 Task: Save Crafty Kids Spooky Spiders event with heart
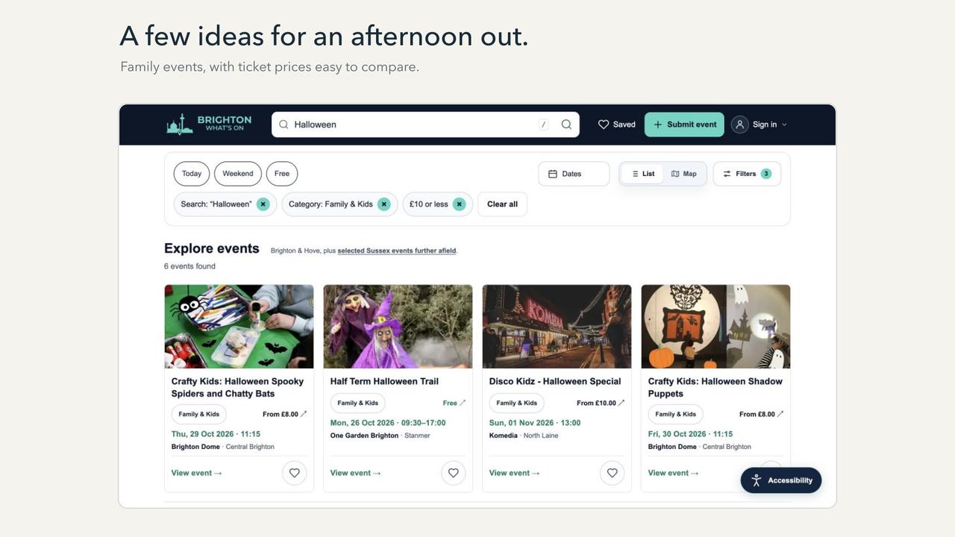[294, 473]
